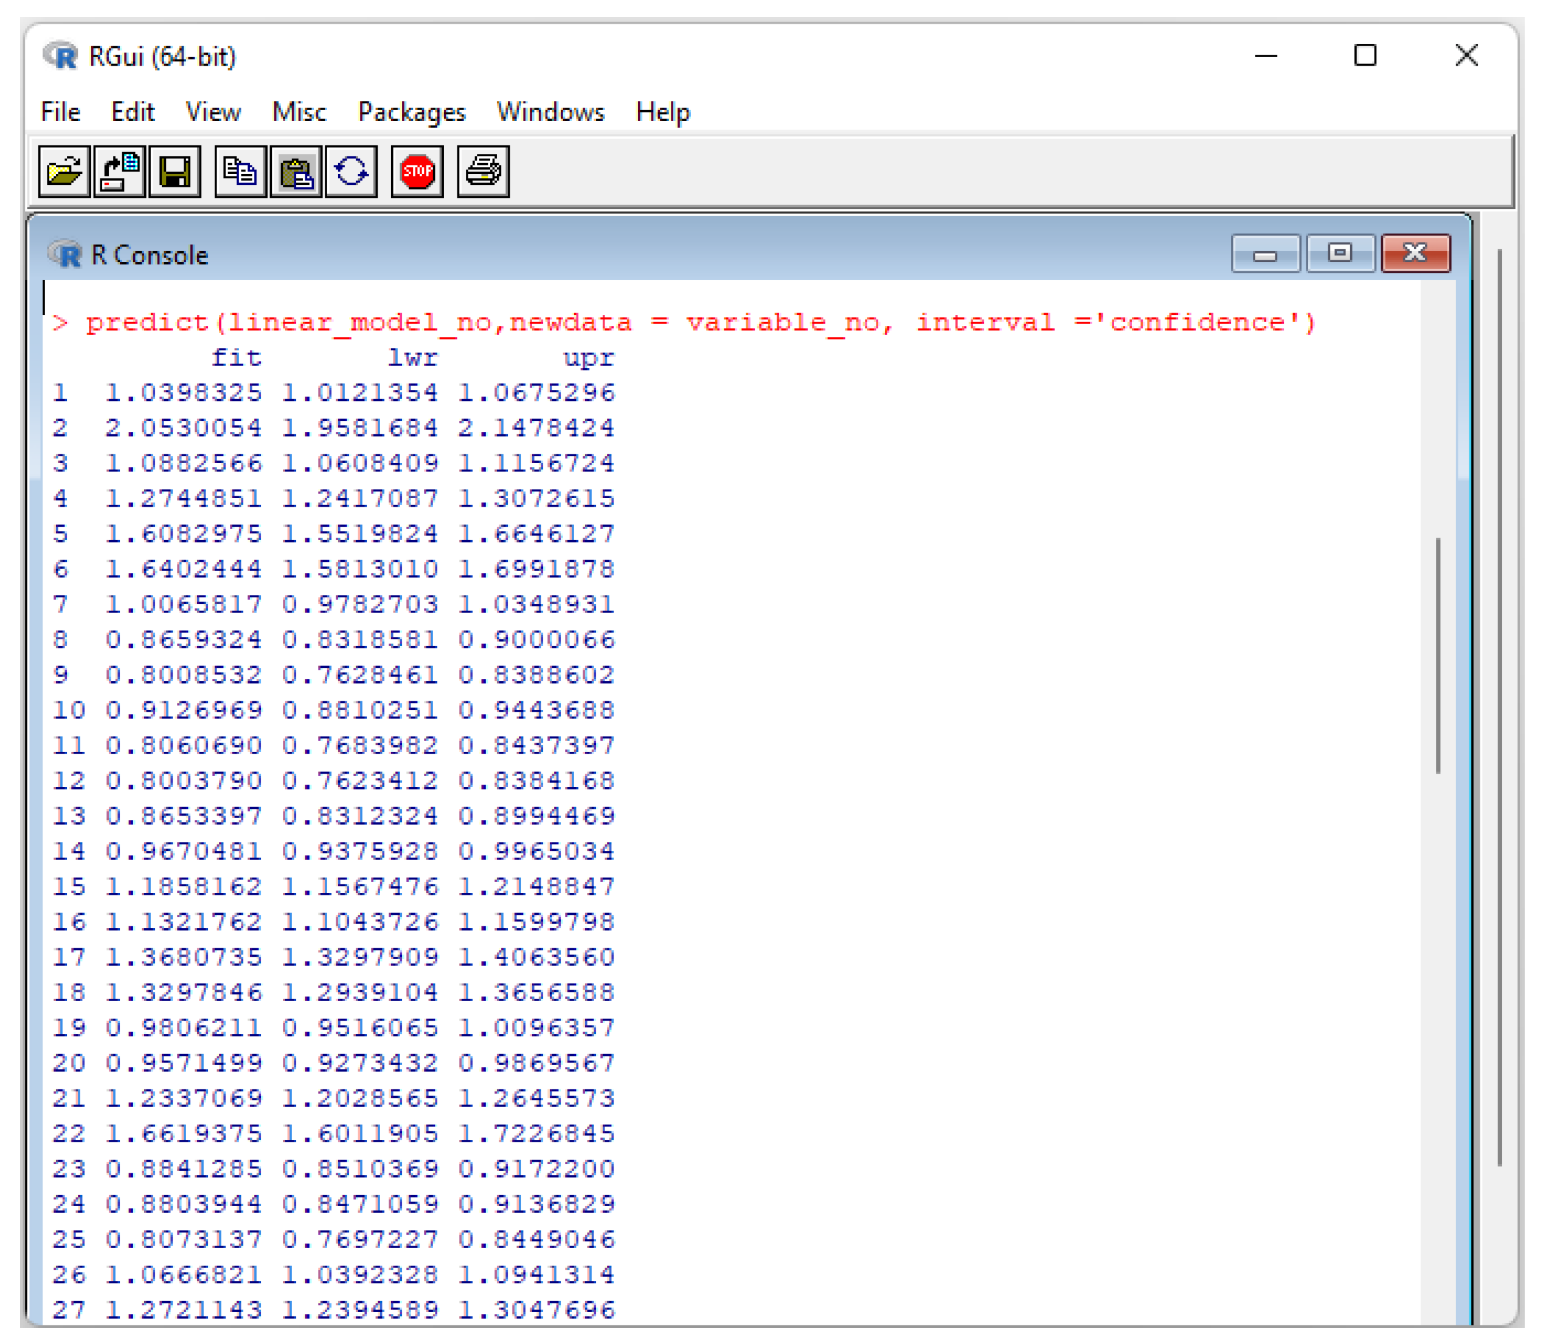Click the R Console window icon

(x=64, y=255)
